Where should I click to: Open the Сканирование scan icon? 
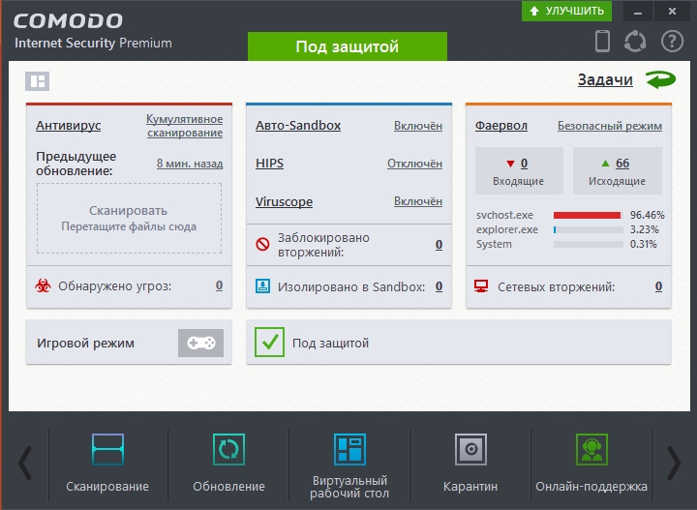[x=107, y=450]
